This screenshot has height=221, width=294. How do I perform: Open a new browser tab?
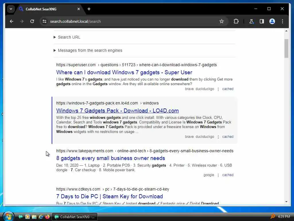(89, 9)
